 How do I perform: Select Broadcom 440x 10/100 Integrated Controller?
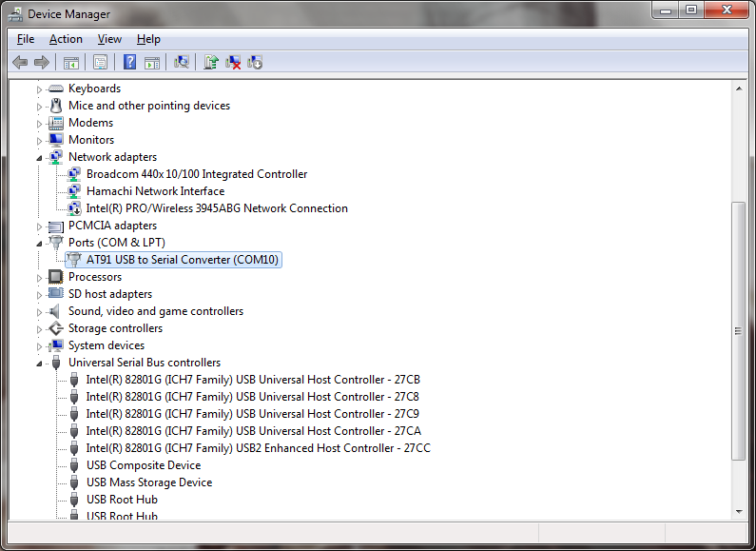point(197,174)
